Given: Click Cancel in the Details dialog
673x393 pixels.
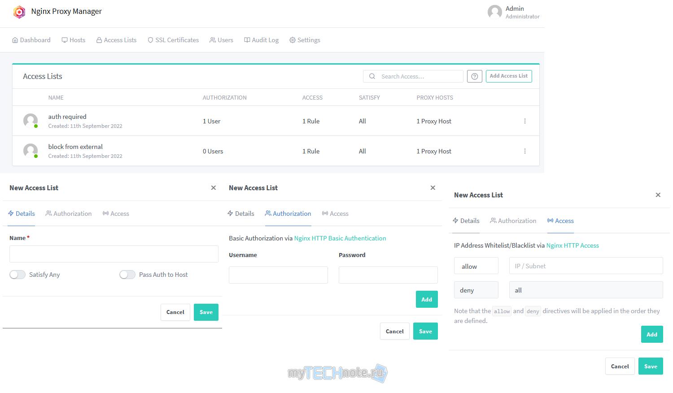Looking at the screenshot, I should (x=175, y=312).
